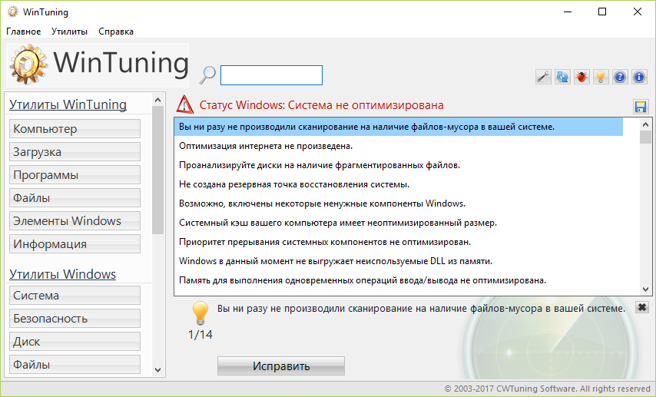Click the sidebar scrollbar up arrow
Viewport: 656px width, 397px height.
pos(157,100)
